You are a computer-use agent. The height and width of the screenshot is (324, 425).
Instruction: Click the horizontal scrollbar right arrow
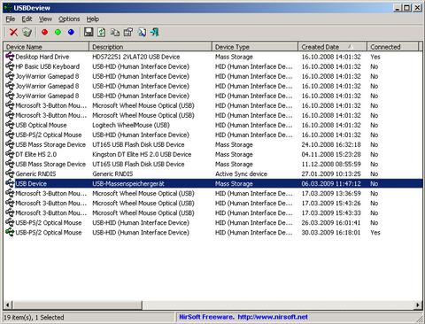click(x=418, y=305)
